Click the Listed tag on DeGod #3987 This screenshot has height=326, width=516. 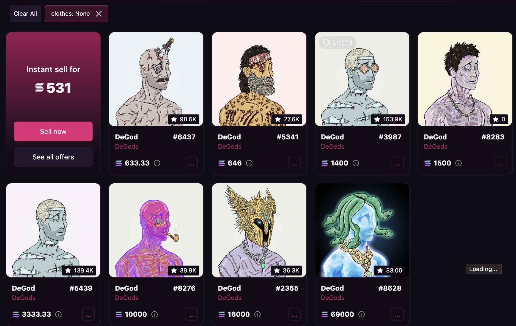pyautogui.click(x=337, y=43)
